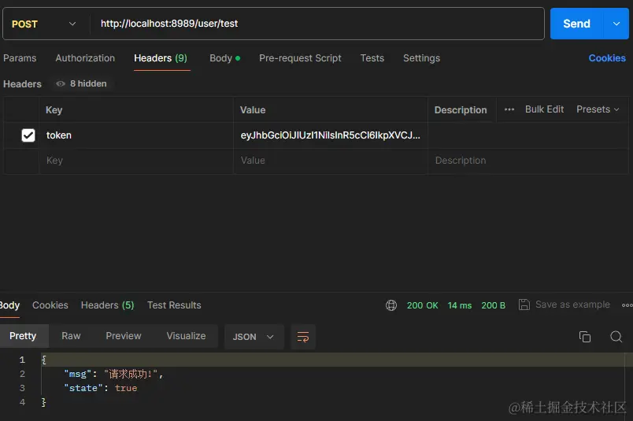Click the token value starting eyJhbGci
Viewport: 633px width, 421px height.
click(330, 135)
